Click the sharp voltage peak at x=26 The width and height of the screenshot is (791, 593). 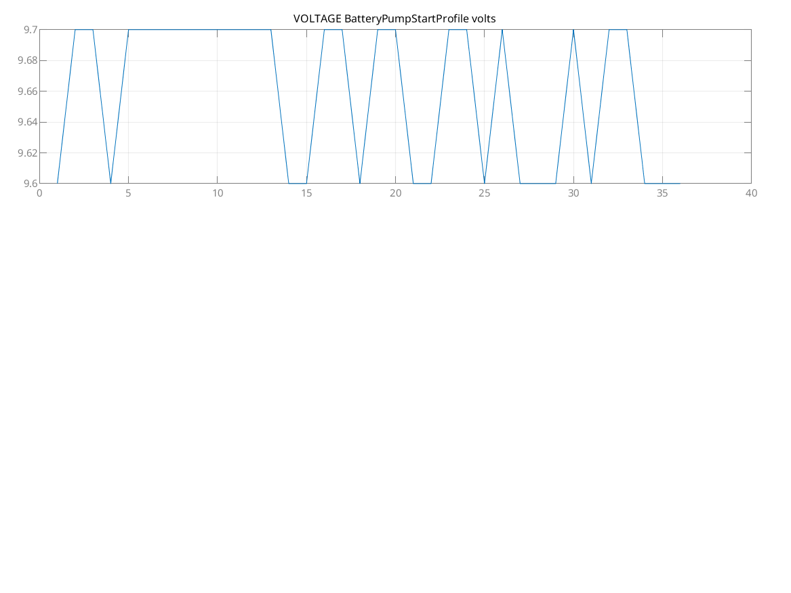tap(502, 31)
